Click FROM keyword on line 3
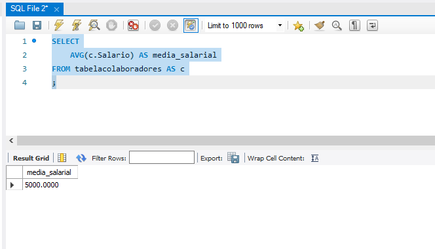Screen dimensions: 435x249 61,69
